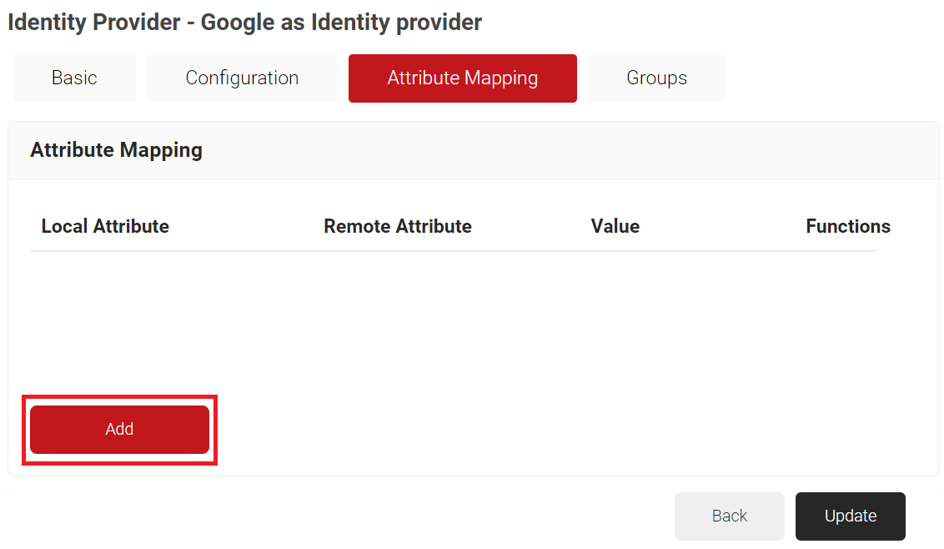This screenshot has height=549, width=944.
Task: Select the Value column header
Action: (x=615, y=227)
